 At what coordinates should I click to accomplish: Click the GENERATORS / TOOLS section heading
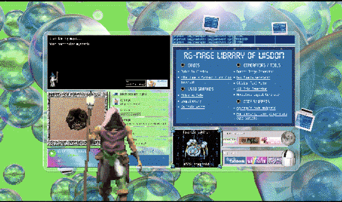click(262, 65)
